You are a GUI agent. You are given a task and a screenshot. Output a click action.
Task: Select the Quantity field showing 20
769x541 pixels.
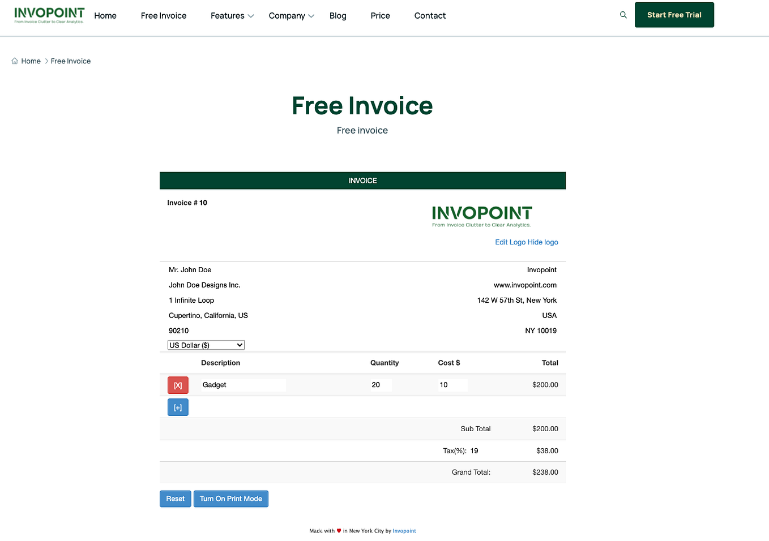pyautogui.click(x=381, y=385)
